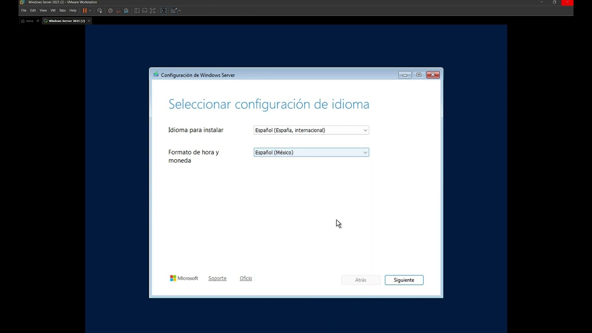592x333 pixels.
Task: Open the File menu in VMware
Action: click(x=24, y=10)
